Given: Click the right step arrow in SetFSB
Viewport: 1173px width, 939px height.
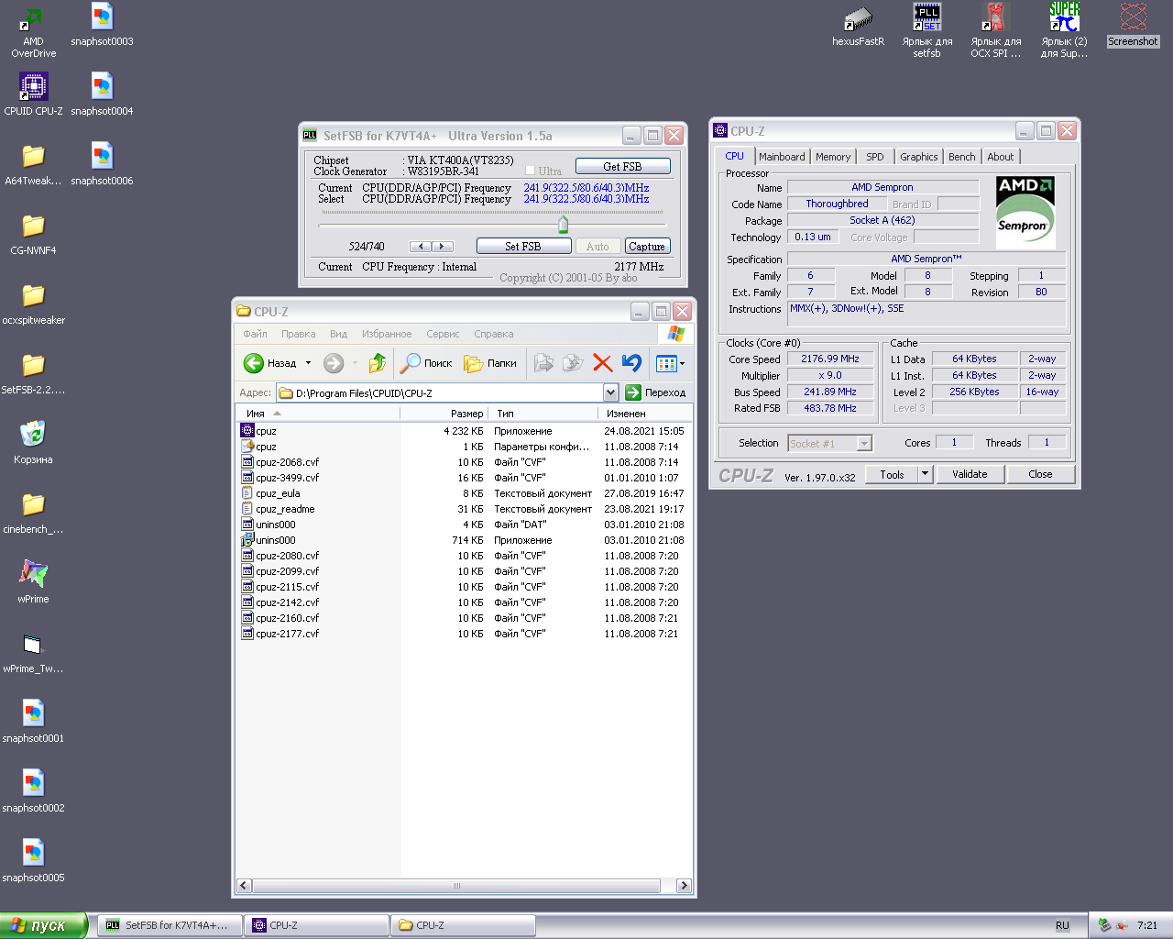Looking at the screenshot, I should tap(443, 246).
